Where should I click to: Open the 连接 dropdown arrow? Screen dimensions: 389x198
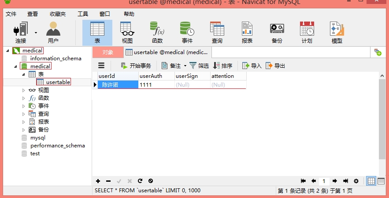tap(36, 33)
